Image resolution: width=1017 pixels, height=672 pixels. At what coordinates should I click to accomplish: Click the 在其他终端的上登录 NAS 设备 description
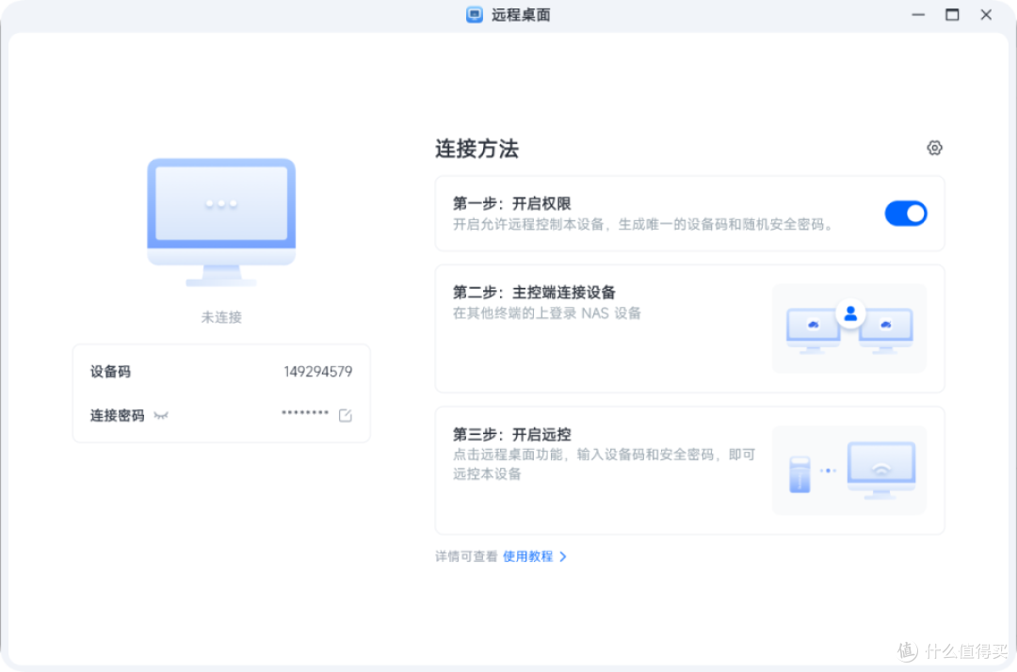[547, 313]
